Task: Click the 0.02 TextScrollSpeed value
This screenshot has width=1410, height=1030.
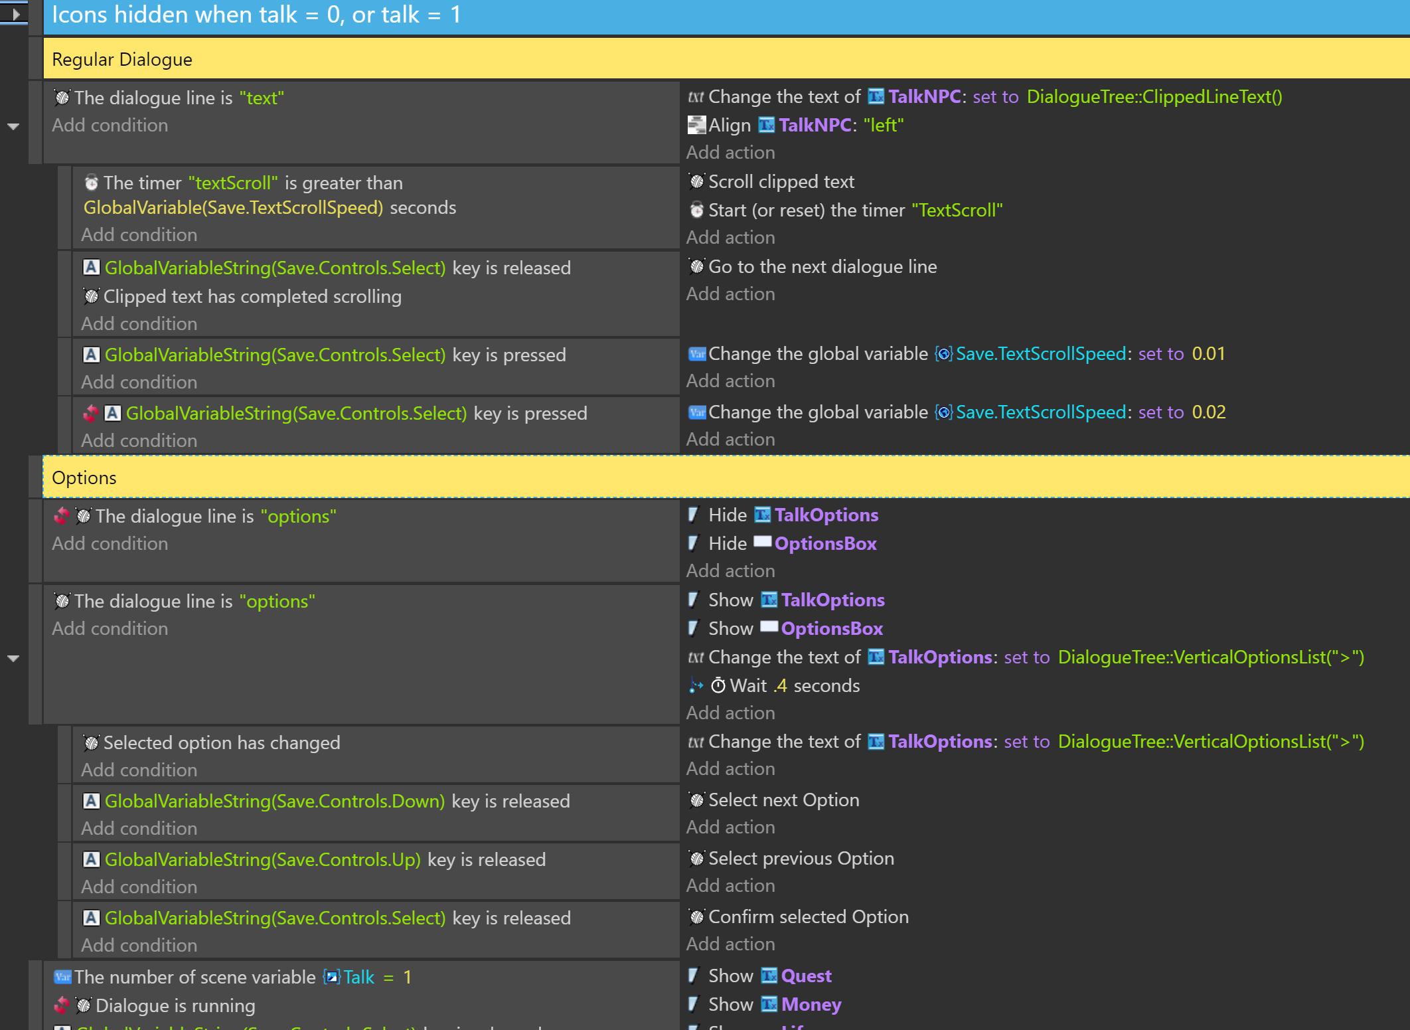Action: coord(1208,412)
